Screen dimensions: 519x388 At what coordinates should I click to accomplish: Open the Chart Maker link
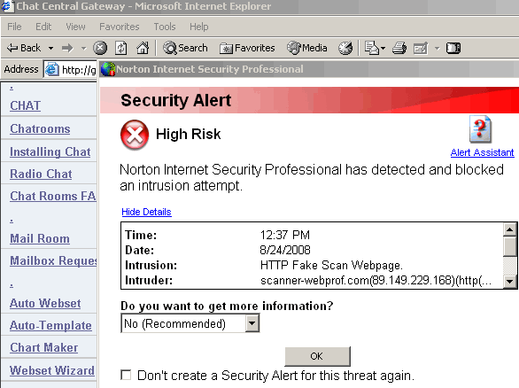43,347
